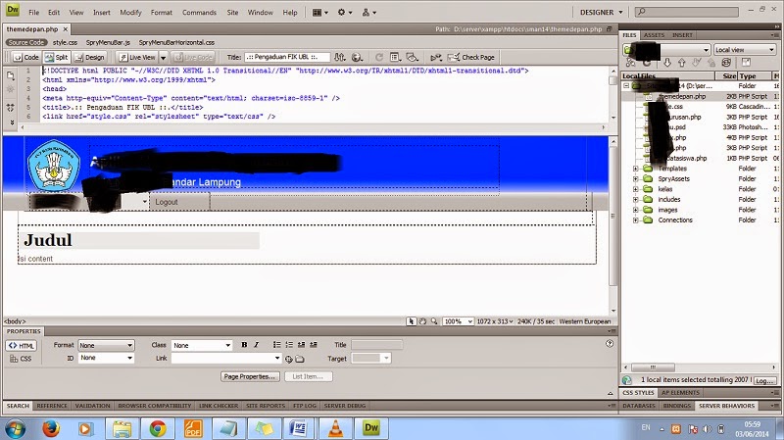Open related file style.css
This screenshot has height=440, width=784.
(x=65, y=42)
